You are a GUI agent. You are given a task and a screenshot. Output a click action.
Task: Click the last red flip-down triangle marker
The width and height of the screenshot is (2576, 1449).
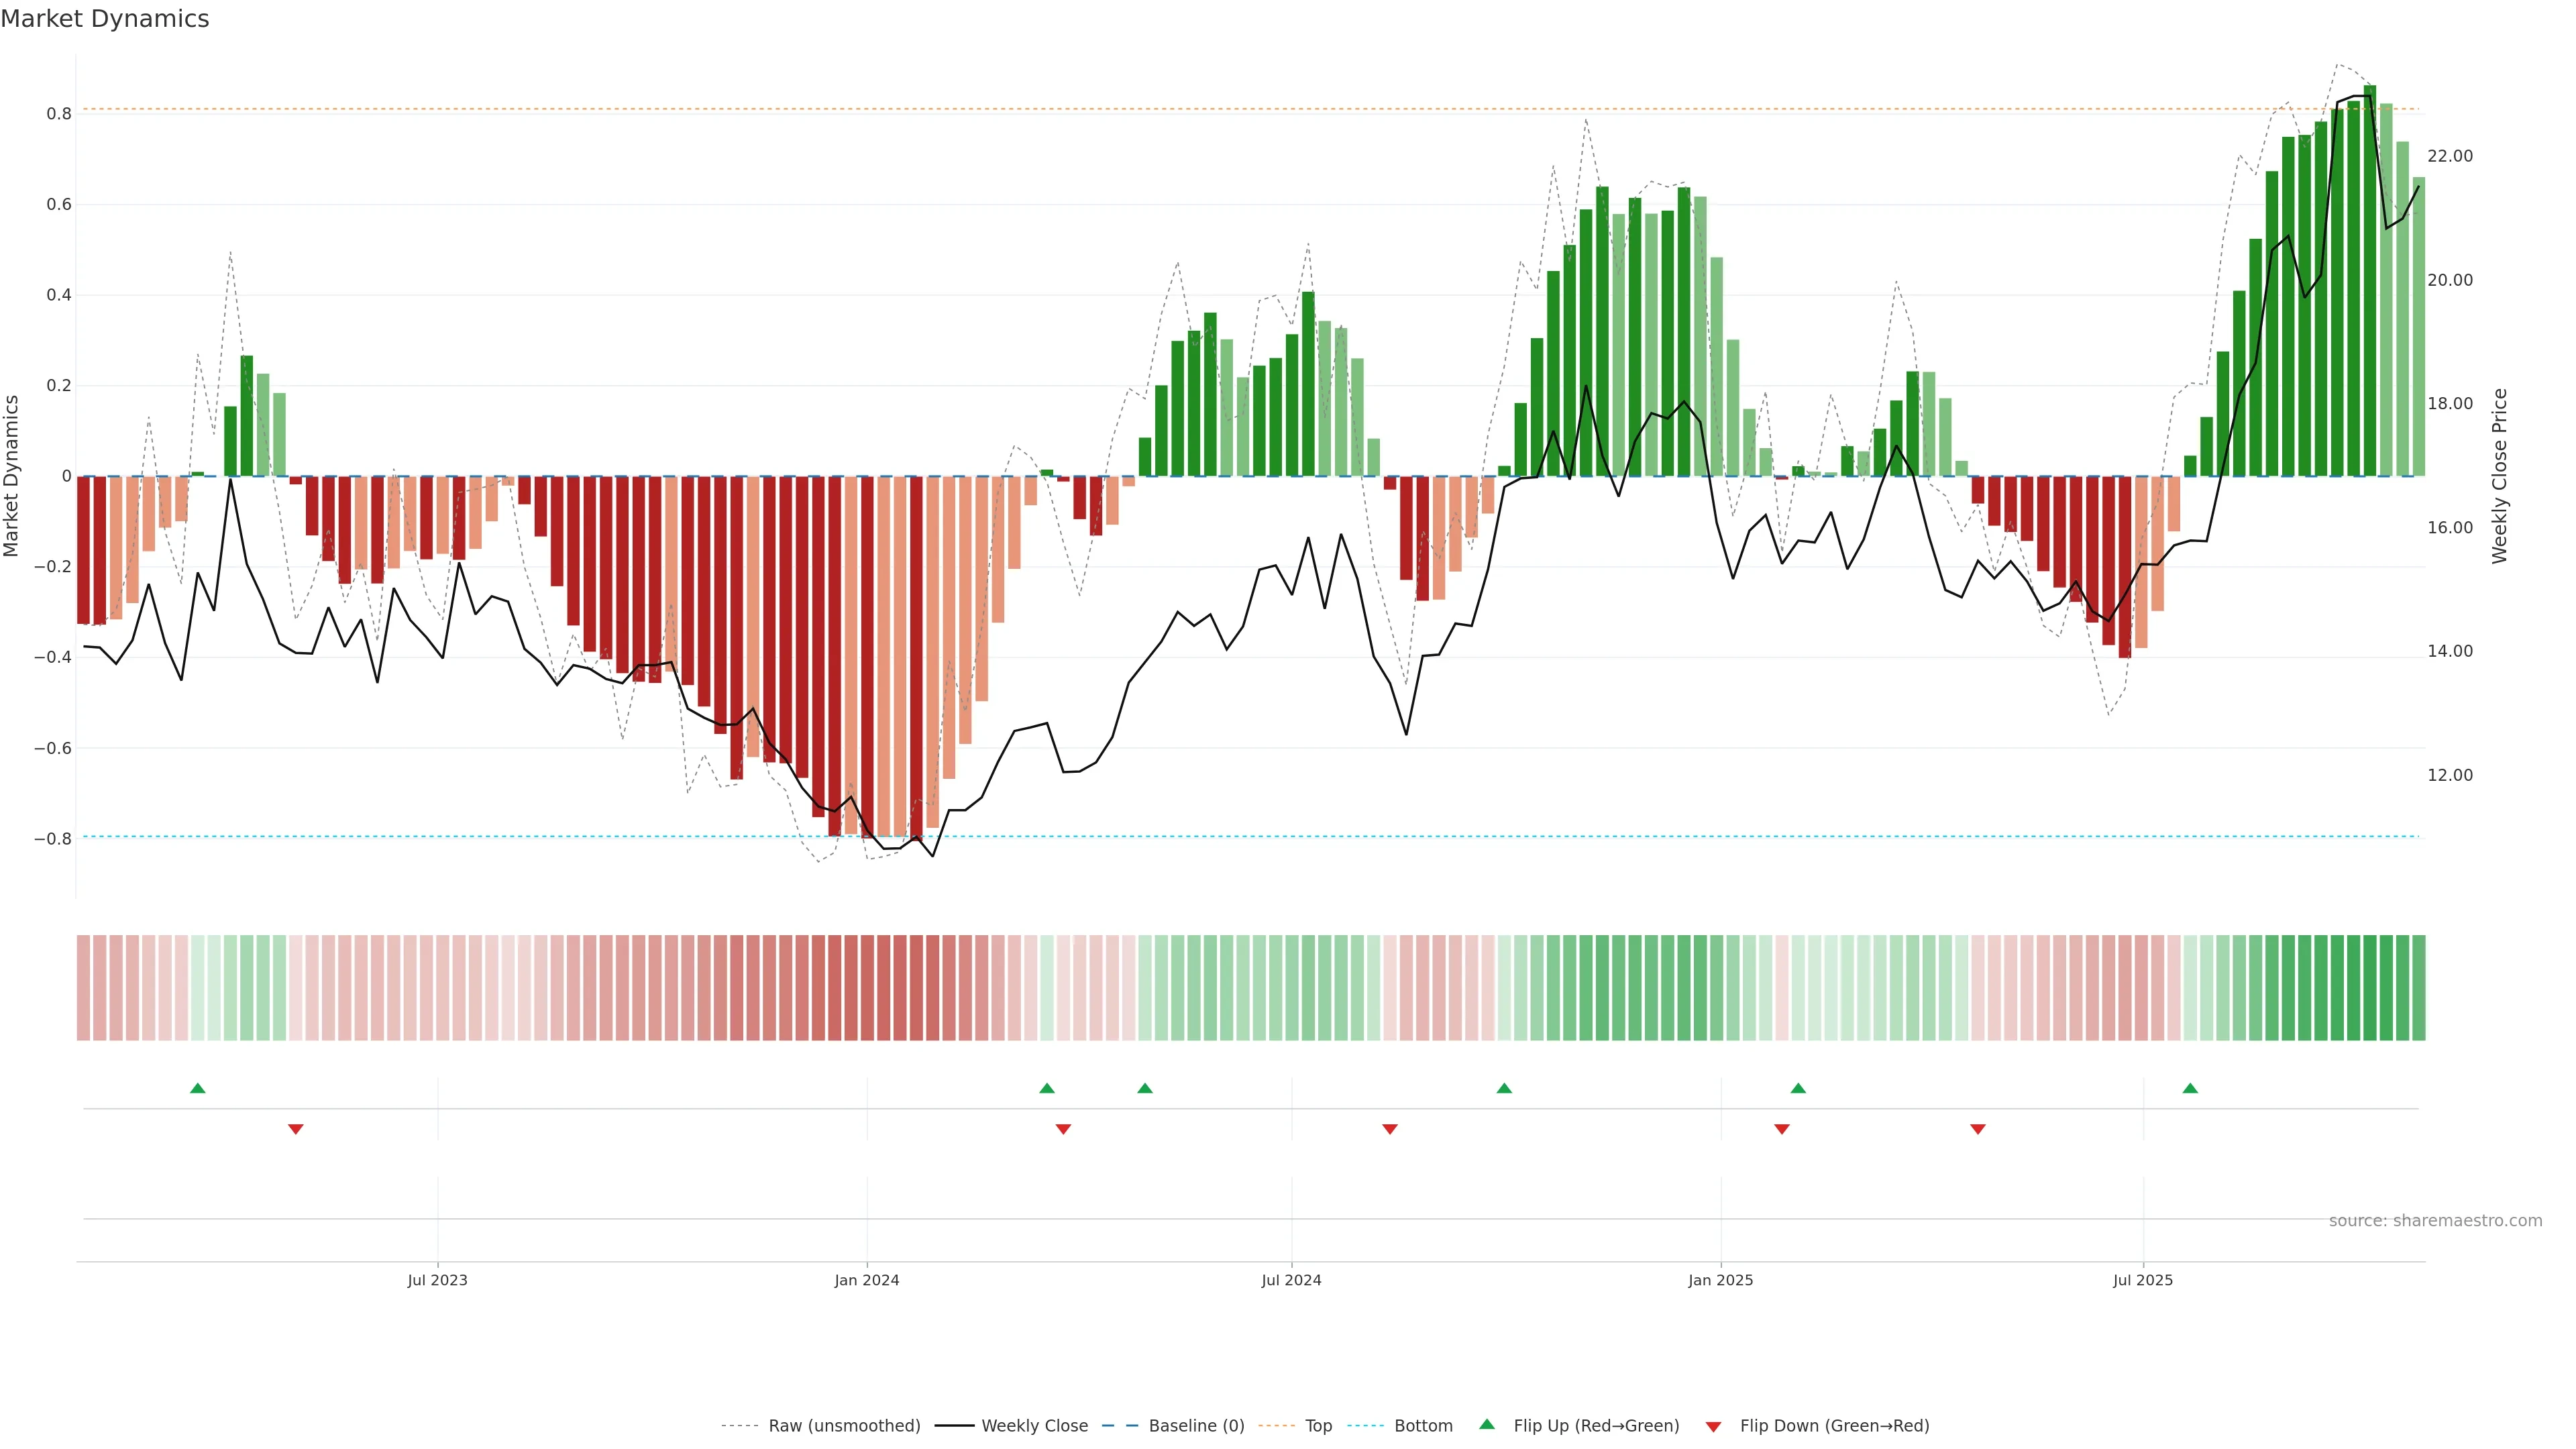tap(1977, 1129)
